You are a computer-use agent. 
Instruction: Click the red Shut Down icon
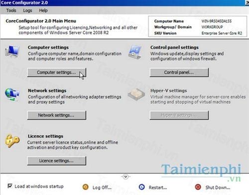198,187
